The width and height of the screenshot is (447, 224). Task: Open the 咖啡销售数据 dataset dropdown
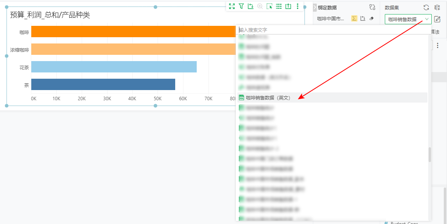(408, 19)
